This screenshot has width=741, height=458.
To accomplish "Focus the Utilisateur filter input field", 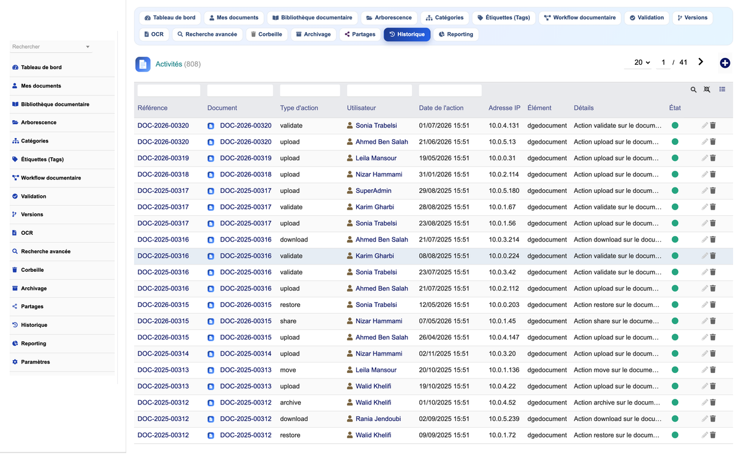I will point(379,91).
